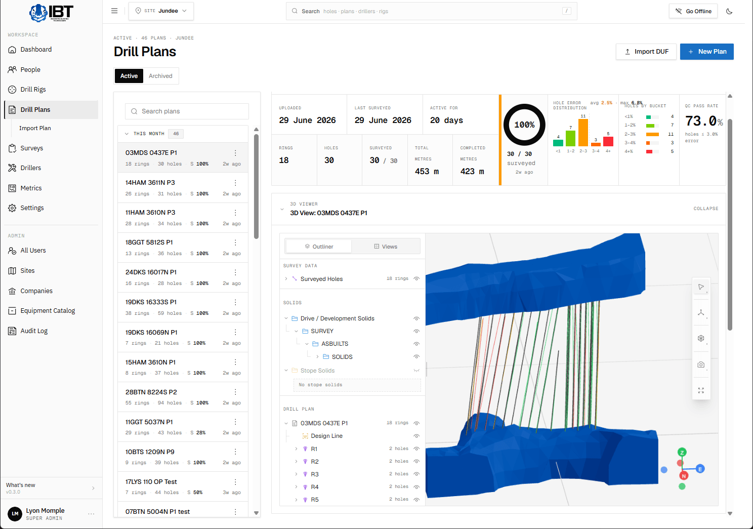
Task: Toggle visibility of Drive / Development Solids
Action: point(416,318)
